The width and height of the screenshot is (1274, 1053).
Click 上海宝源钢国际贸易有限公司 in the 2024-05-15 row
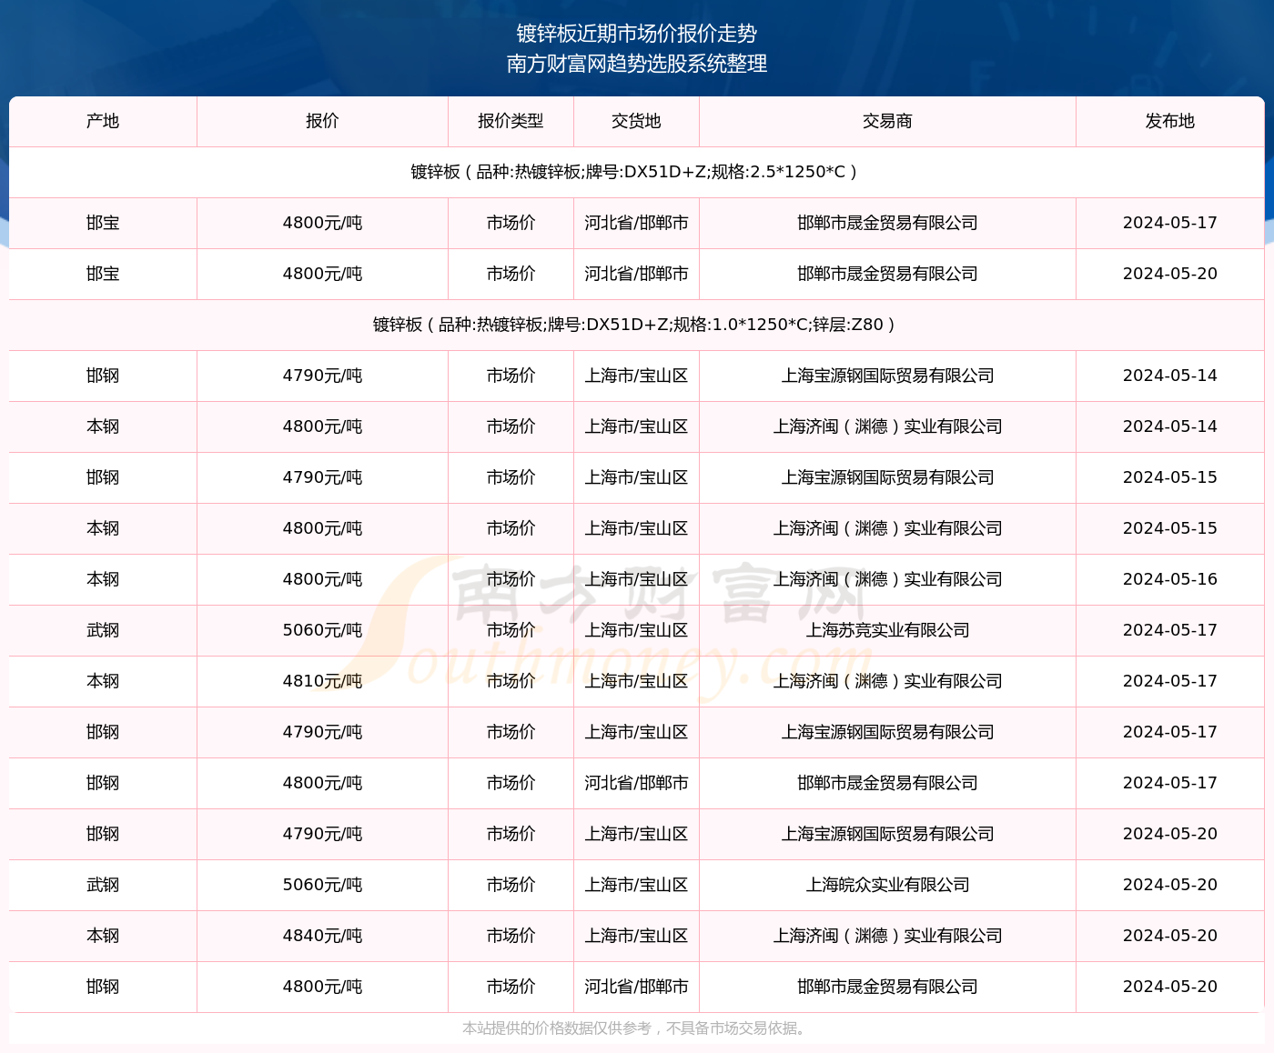[x=887, y=477]
